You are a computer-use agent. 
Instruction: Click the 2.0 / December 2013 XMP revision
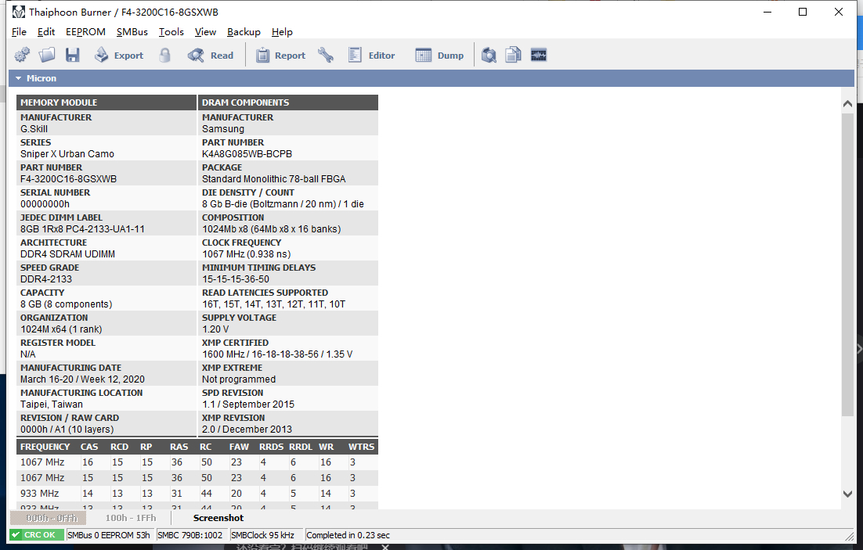247,429
